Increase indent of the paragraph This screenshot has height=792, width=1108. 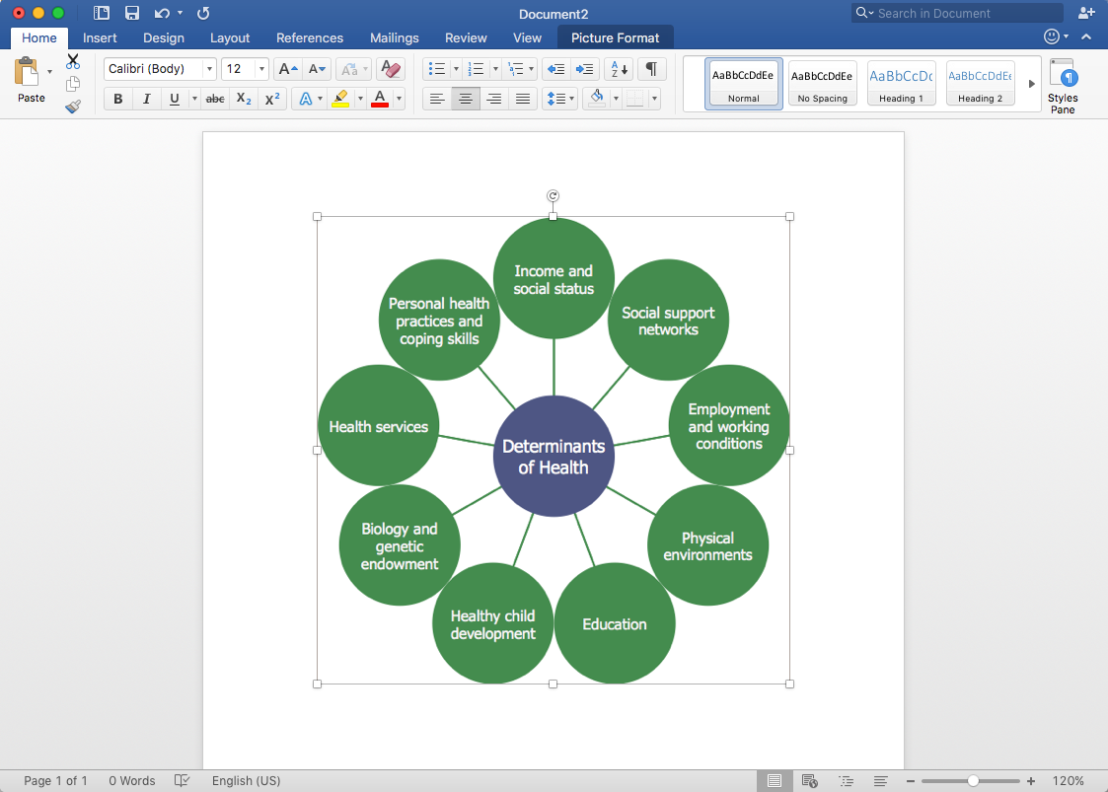click(x=586, y=69)
